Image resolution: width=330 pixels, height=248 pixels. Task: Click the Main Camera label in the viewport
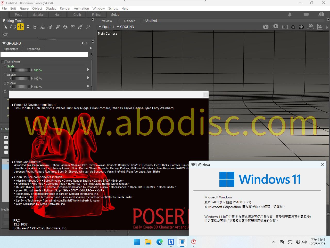click(108, 34)
